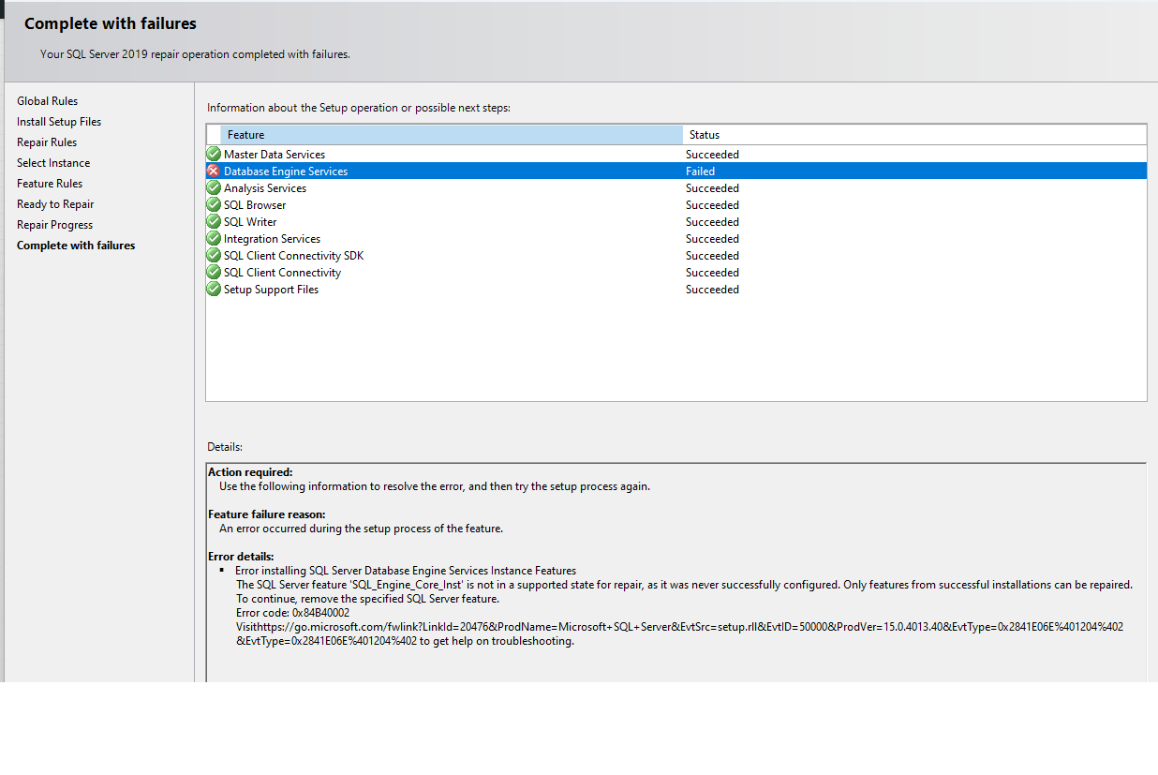Image resolution: width=1158 pixels, height=775 pixels.
Task: Select the Select Instance step
Action: [53, 163]
